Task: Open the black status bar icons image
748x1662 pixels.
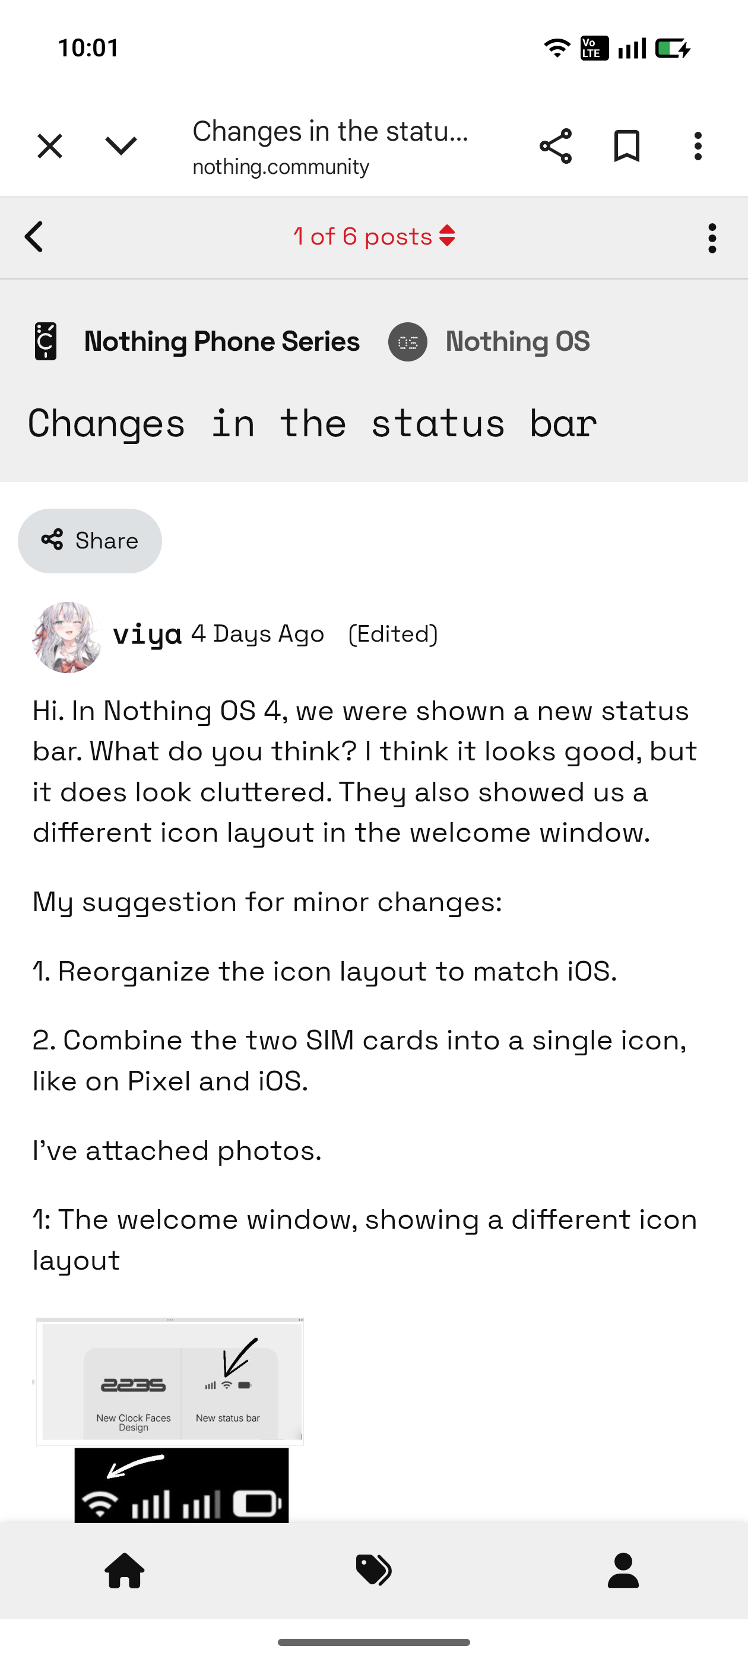Action: click(181, 1485)
